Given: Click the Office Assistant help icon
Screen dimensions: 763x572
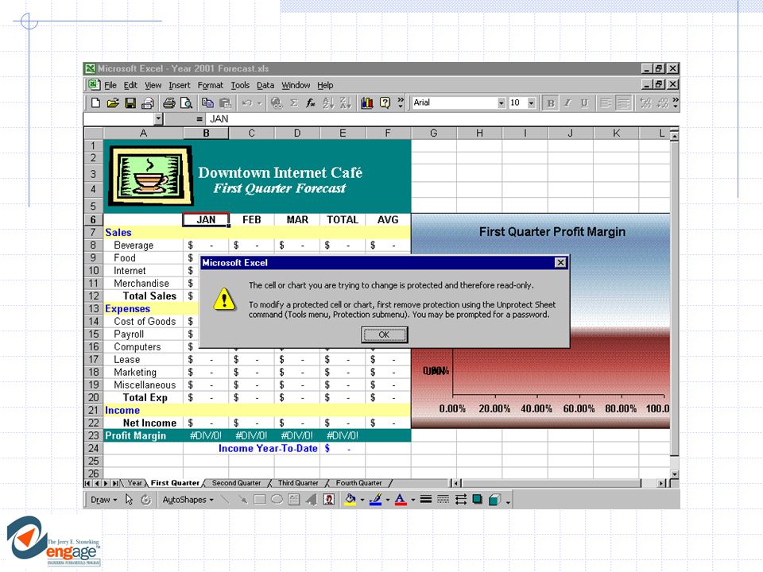Looking at the screenshot, I should [385, 102].
